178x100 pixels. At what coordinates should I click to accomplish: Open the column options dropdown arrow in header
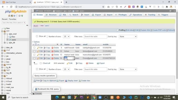click(x=58, y=44)
